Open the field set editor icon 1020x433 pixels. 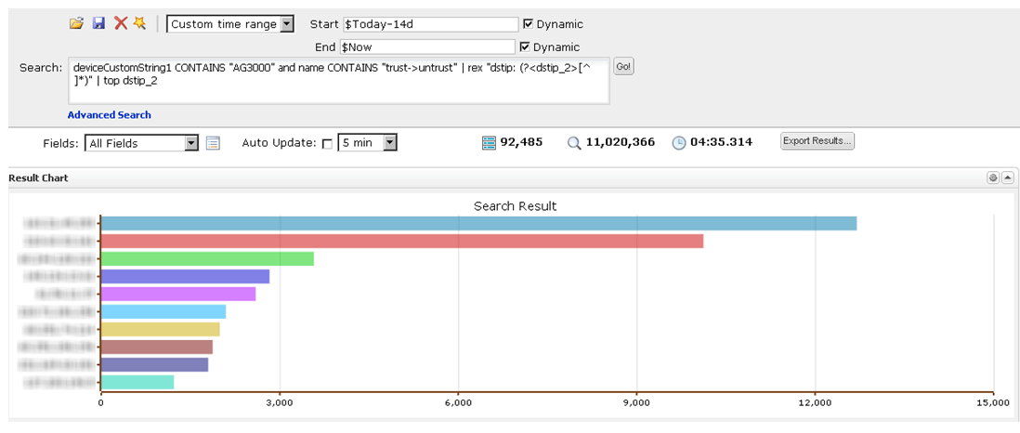point(213,143)
